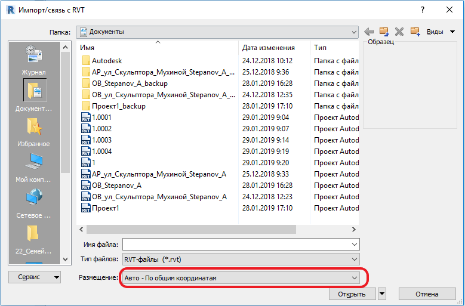Expand the Размещение positioning dropdown
This screenshot has height=306, width=465.
(355, 278)
